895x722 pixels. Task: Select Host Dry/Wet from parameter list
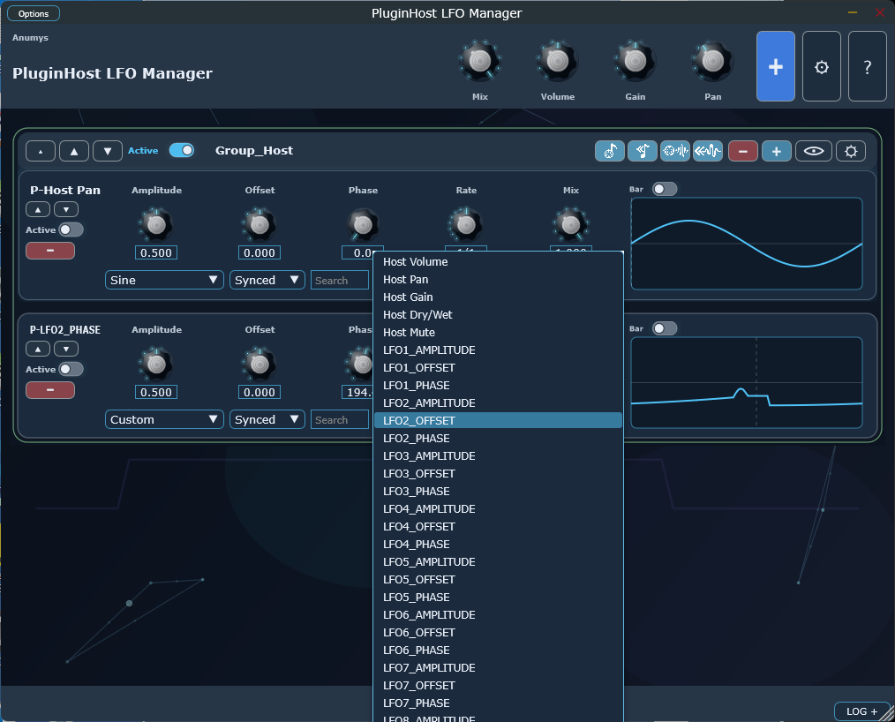pyautogui.click(x=498, y=315)
